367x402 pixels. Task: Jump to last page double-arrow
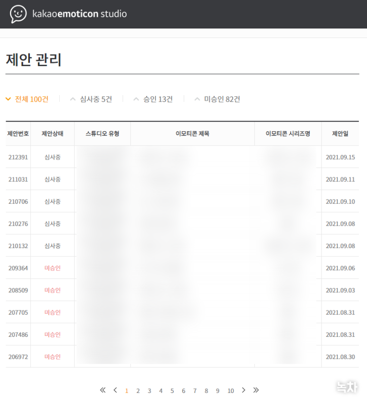pyautogui.click(x=256, y=390)
